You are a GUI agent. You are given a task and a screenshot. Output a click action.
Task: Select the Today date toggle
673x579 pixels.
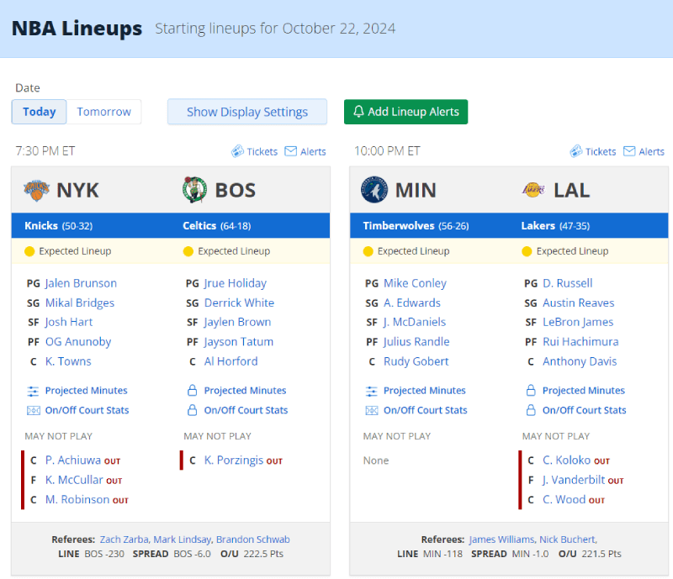pos(39,112)
